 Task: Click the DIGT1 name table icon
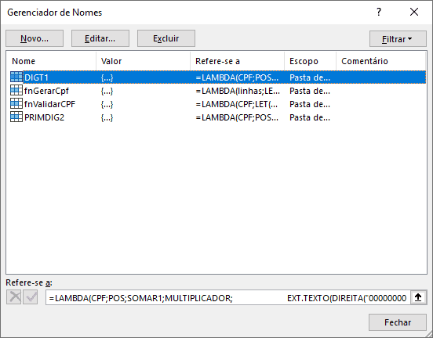pos(16,77)
